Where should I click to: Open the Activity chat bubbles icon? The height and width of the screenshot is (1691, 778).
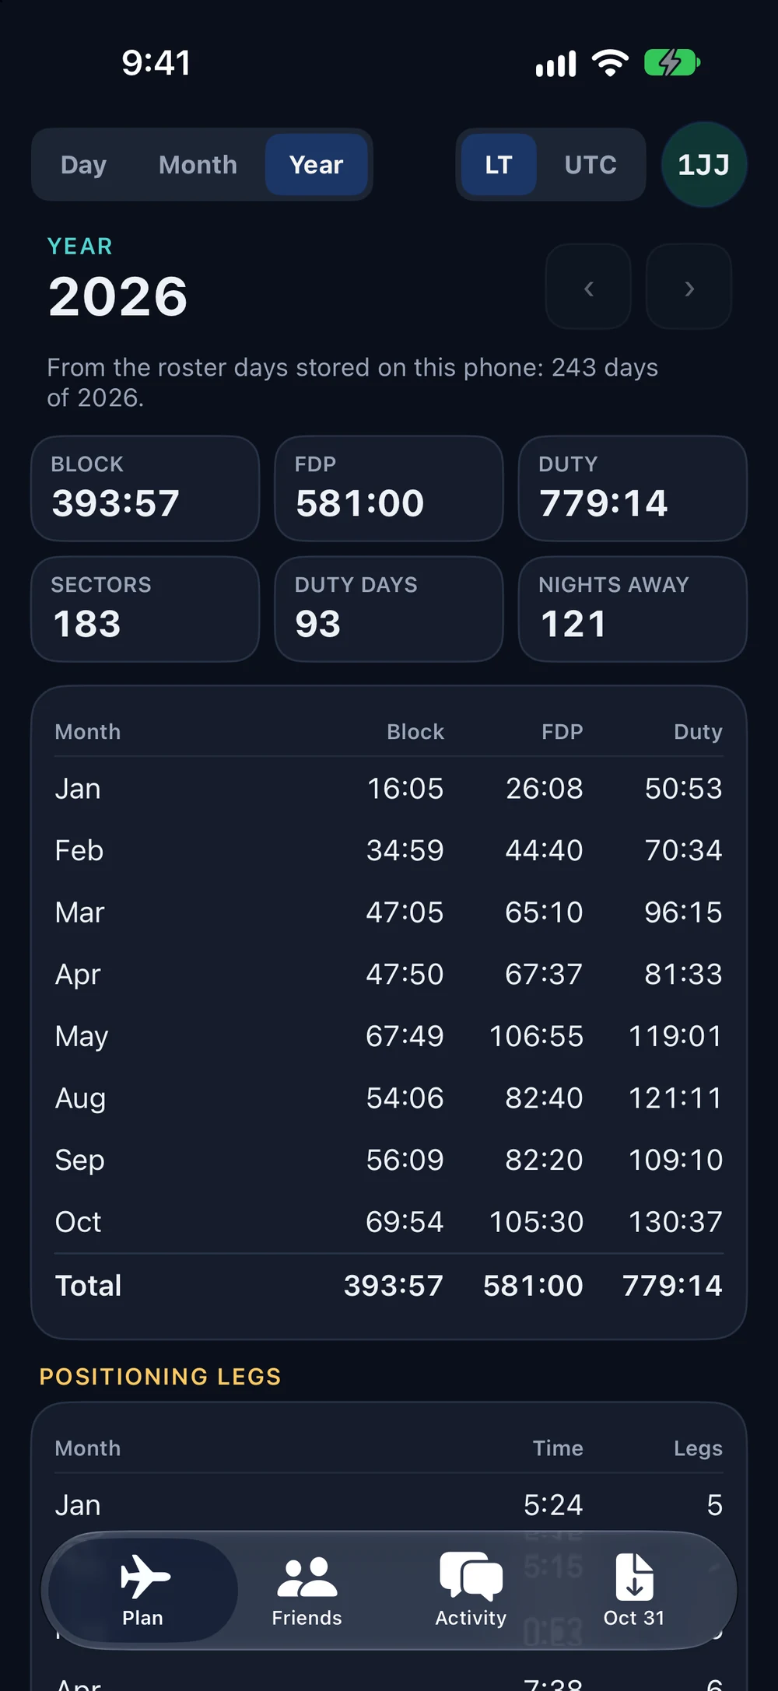(x=471, y=1577)
